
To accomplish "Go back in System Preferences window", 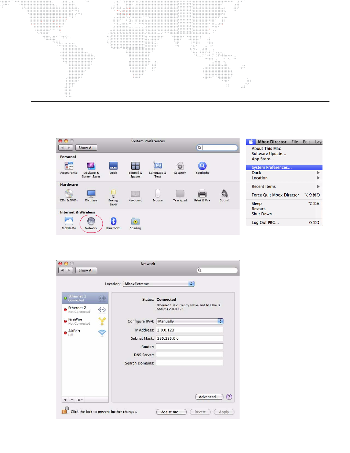I will pyautogui.click(x=62, y=148).
